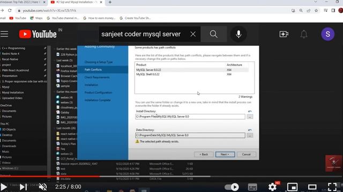Browse for Data Directory path
This screenshot has width=343, height=192.
coord(250,135)
